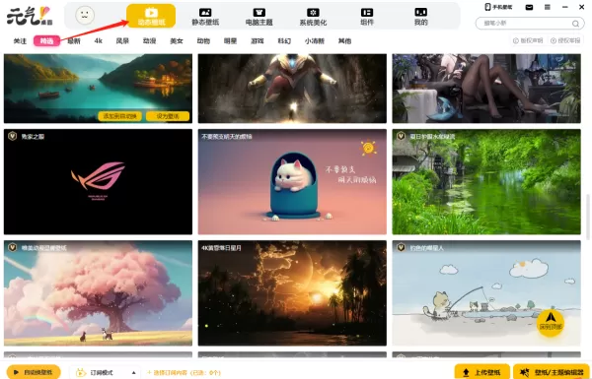Open 手机壁纸 phone wallpaper
The image size is (592, 379).
tap(498, 7)
